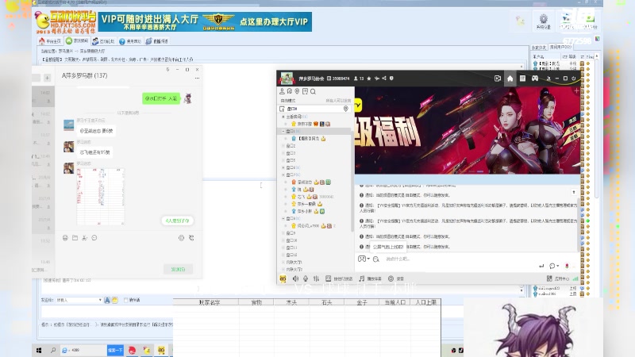
Task: Switch to the forum tab in platform toolbar
Action: 104,41
